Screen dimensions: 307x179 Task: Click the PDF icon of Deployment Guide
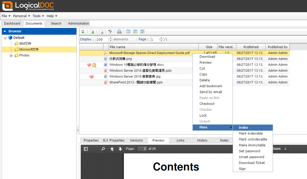pyautogui.click(x=106, y=53)
